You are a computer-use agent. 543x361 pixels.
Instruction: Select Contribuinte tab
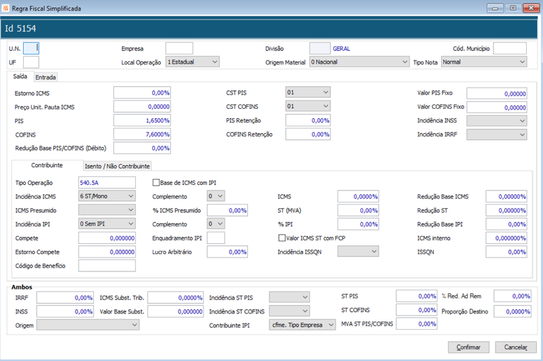click(x=47, y=165)
